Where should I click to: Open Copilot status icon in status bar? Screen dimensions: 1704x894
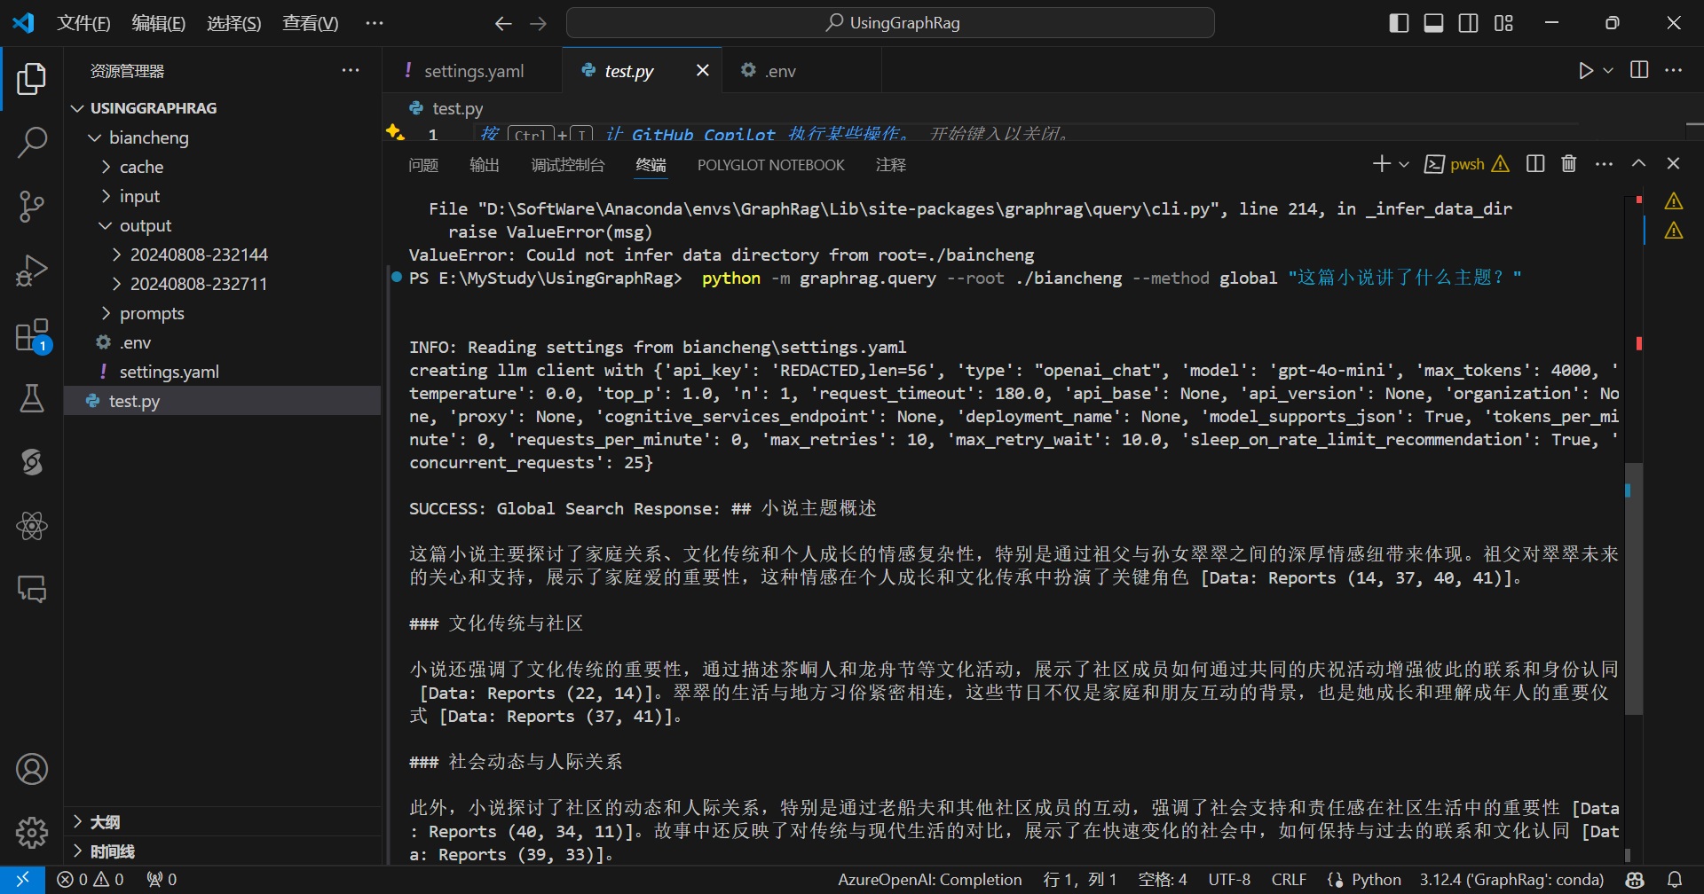click(x=1635, y=880)
